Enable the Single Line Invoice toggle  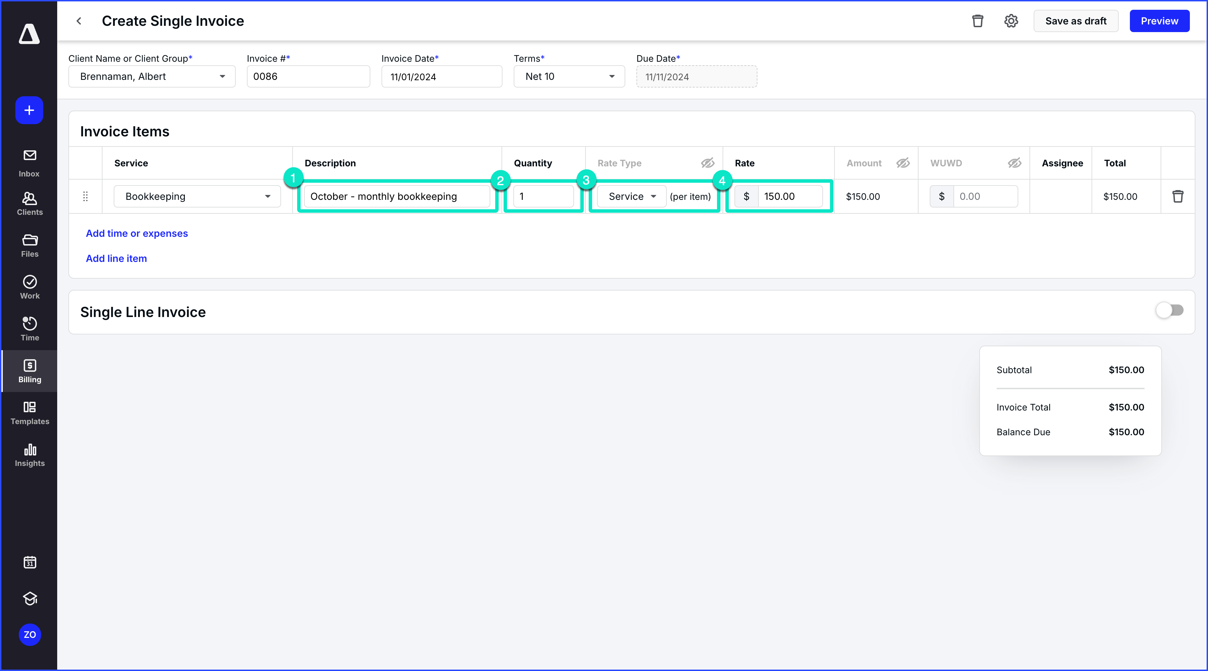pos(1169,310)
